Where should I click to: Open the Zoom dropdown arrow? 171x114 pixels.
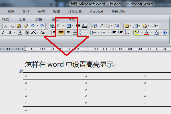[111, 26]
